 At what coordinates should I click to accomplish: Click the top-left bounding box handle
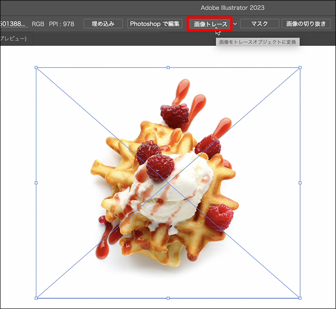pyautogui.click(x=36, y=68)
